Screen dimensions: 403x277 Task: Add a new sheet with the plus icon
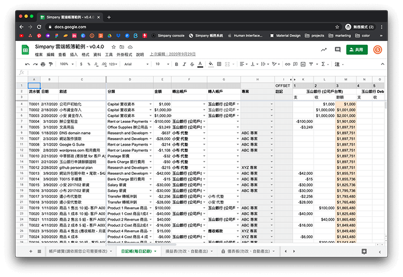pyautogui.click(x=31, y=251)
